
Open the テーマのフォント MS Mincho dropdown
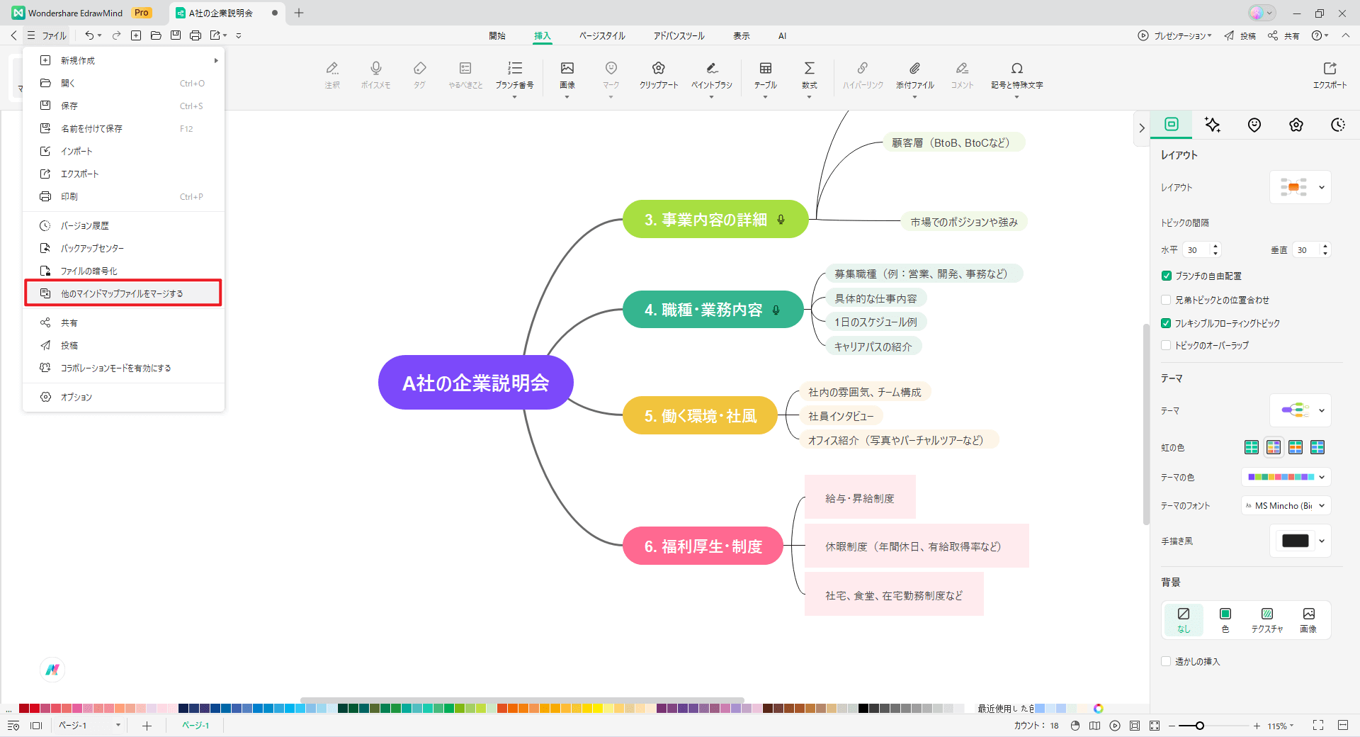1286,505
